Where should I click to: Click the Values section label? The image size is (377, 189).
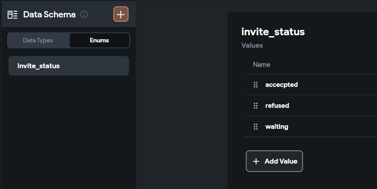(x=252, y=45)
